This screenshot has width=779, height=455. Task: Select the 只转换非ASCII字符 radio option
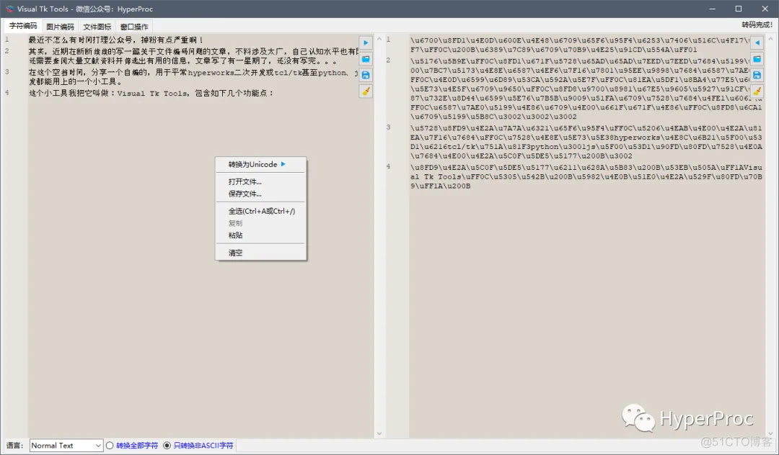tap(198, 446)
